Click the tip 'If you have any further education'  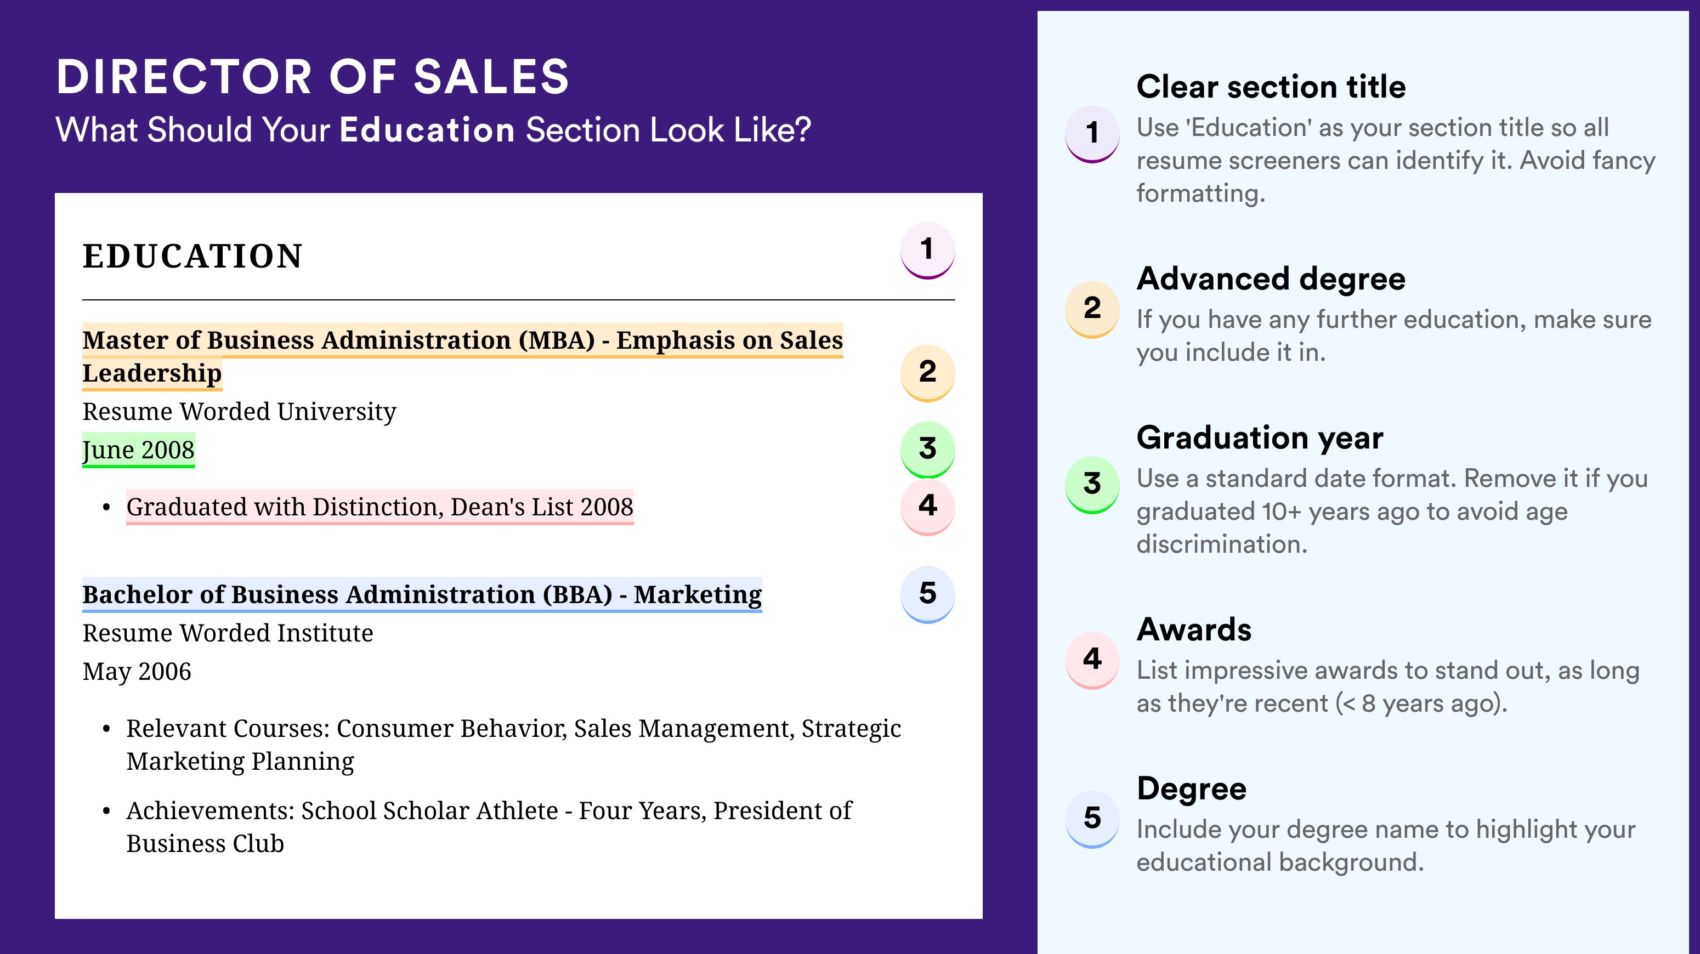(x=1394, y=336)
